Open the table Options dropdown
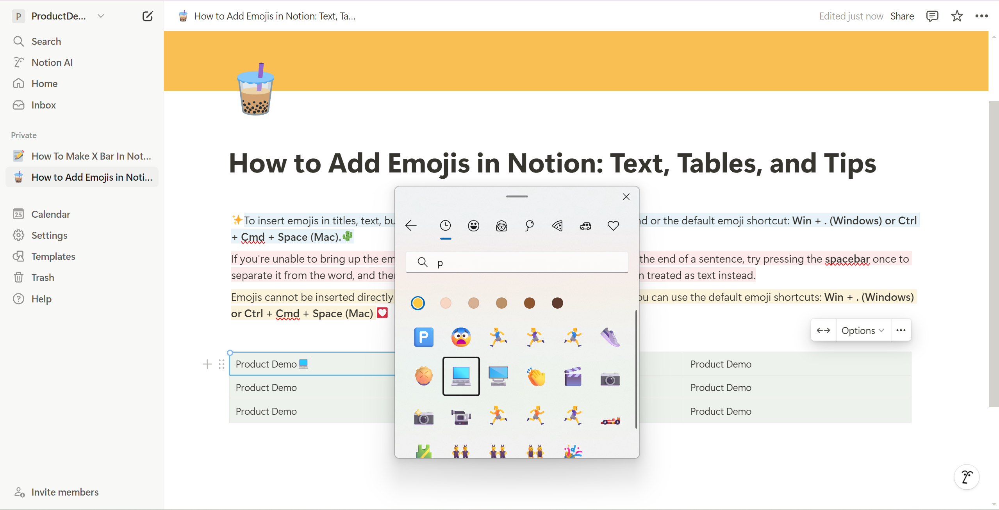The height and width of the screenshot is (510, 999). tap(863, 330)
